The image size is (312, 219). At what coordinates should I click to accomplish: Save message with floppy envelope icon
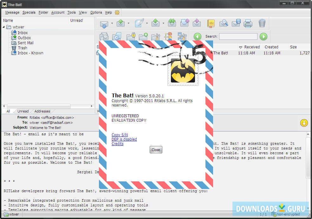click(x=236, y=23)
